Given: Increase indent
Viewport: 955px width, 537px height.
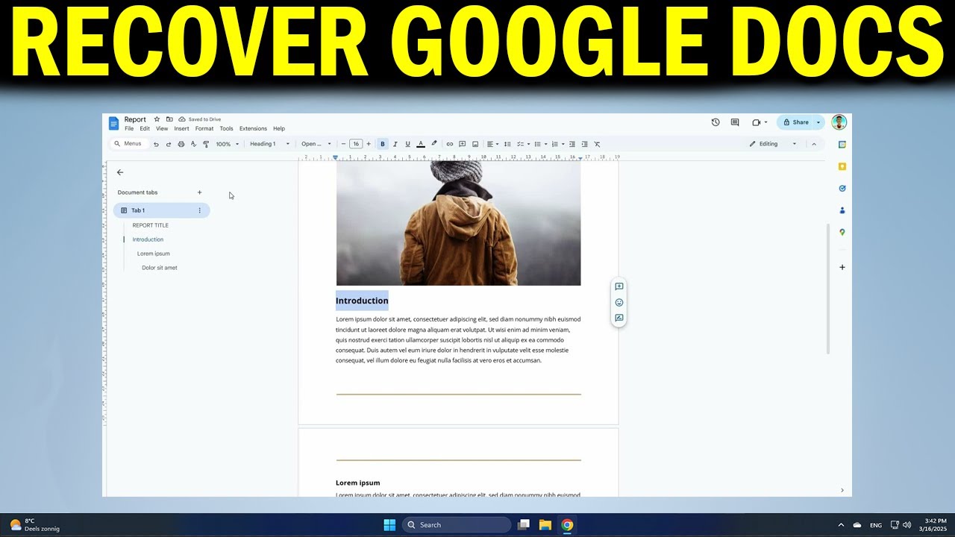Looking at the screenshot, I should (585, 144).
